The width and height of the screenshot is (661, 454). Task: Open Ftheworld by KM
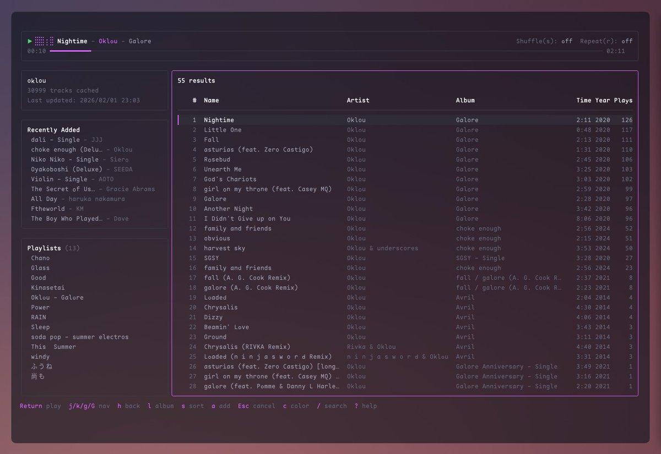click(57, 209)
